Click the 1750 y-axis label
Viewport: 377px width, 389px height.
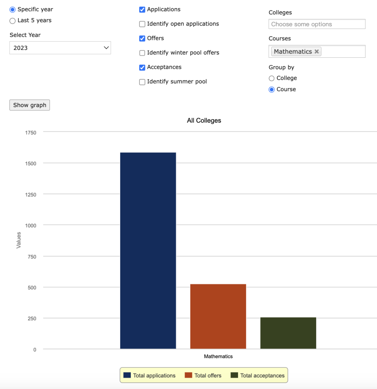[30, 133]
